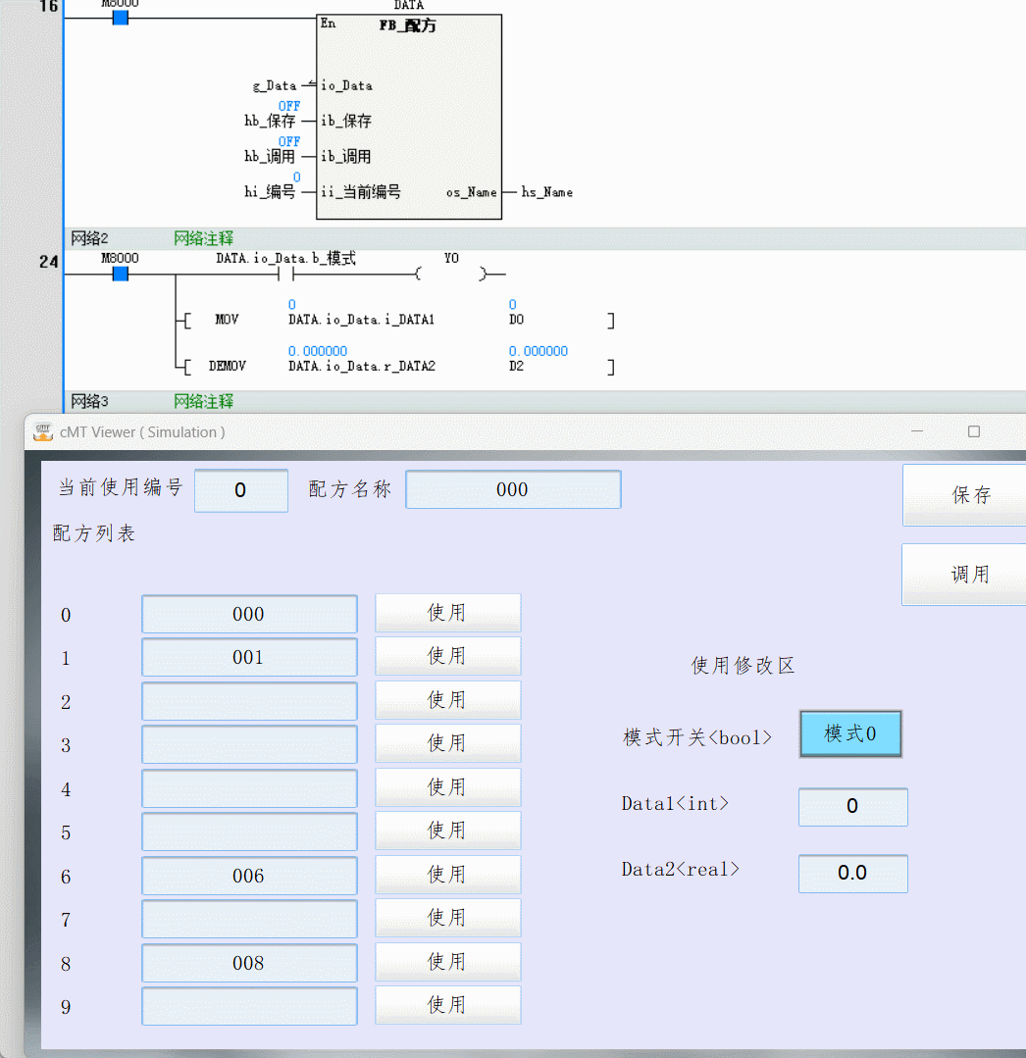This screenshot has height=1058, width=1026.
Task: Click the Data1<int> input field
Action: [x=852, y=806]
